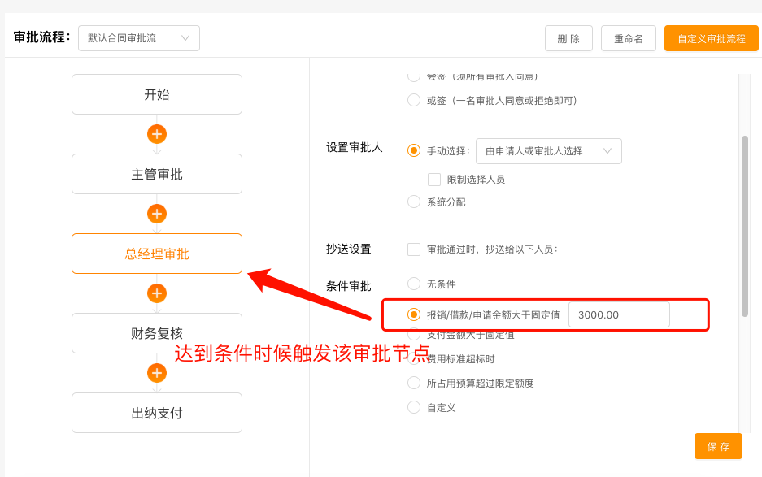Image resolution: width=762 pixels, height=477 pixels.
Task: Click the plus icon between 主管审批 and 总经理审批
Action: click(x=156, y=213)
